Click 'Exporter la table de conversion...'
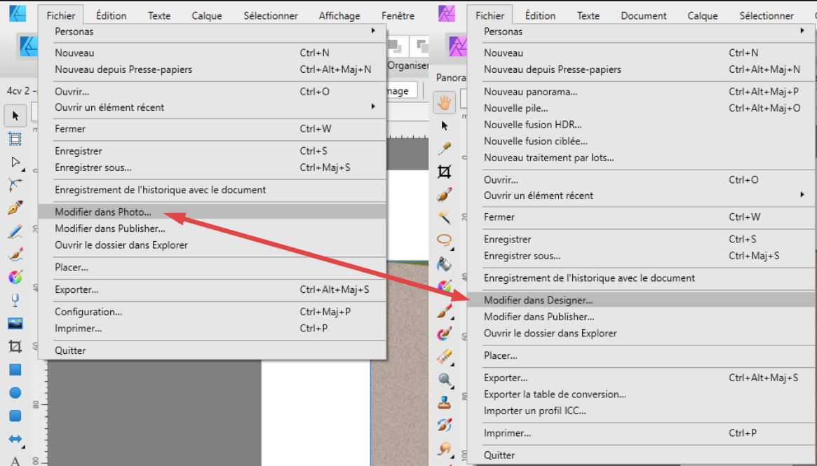 coord(642,394)
